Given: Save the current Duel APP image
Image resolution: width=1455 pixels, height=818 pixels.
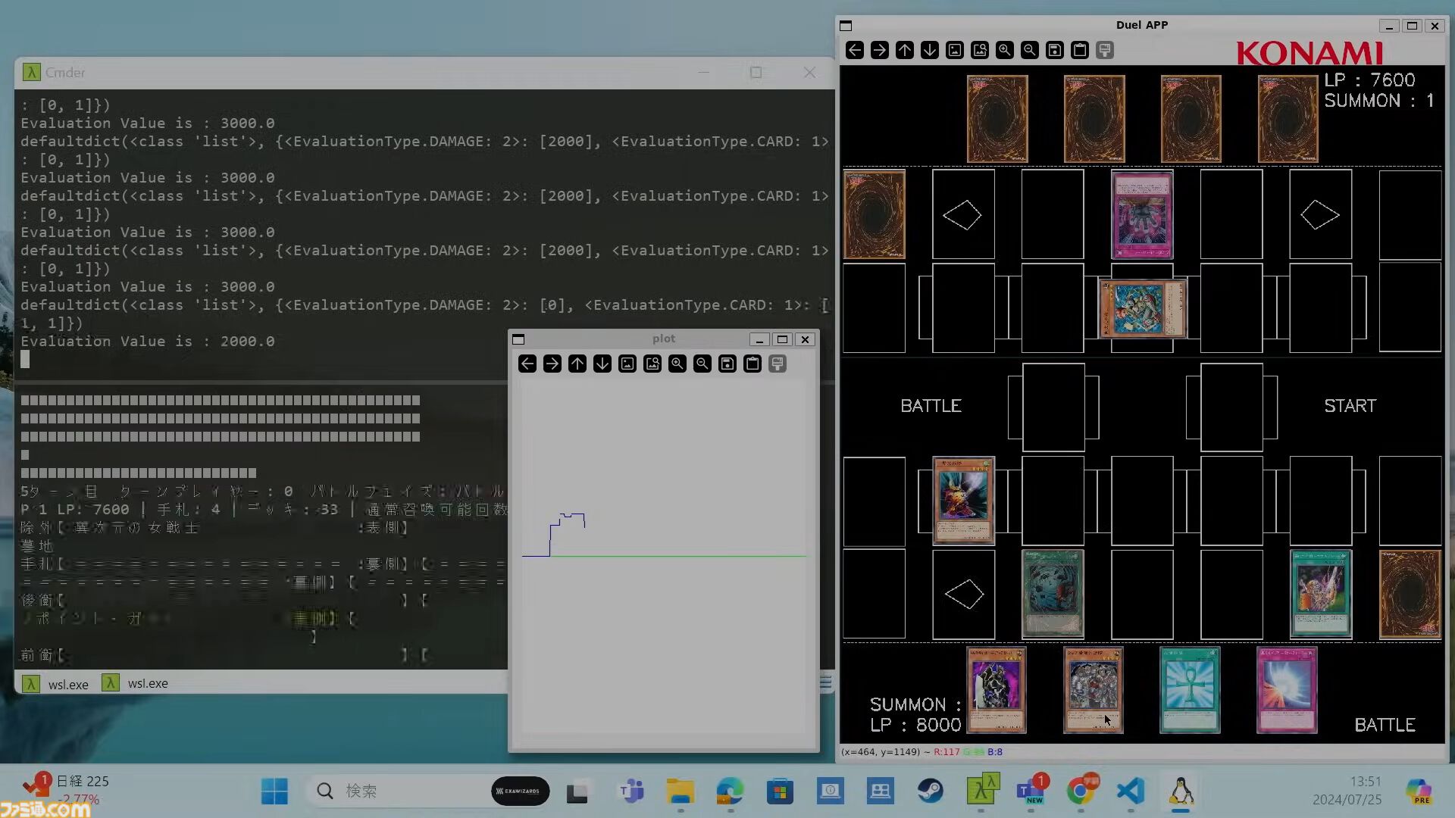Looking at the screenshot, I should [x=1055, y=50].
